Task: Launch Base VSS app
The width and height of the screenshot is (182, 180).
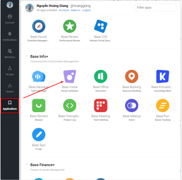Action: point(101,26)
